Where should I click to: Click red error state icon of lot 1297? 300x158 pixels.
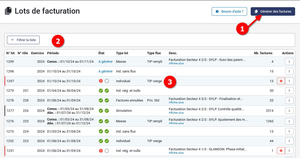[x=101, y=81]
